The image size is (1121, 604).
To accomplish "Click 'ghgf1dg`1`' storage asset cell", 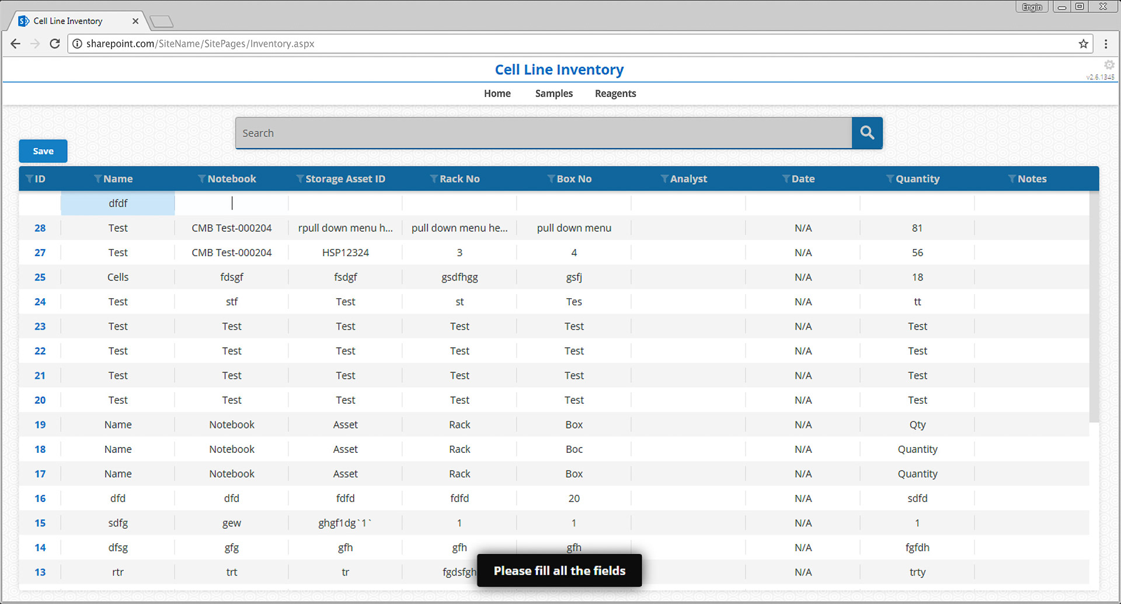I will click(x=345, y=523).
